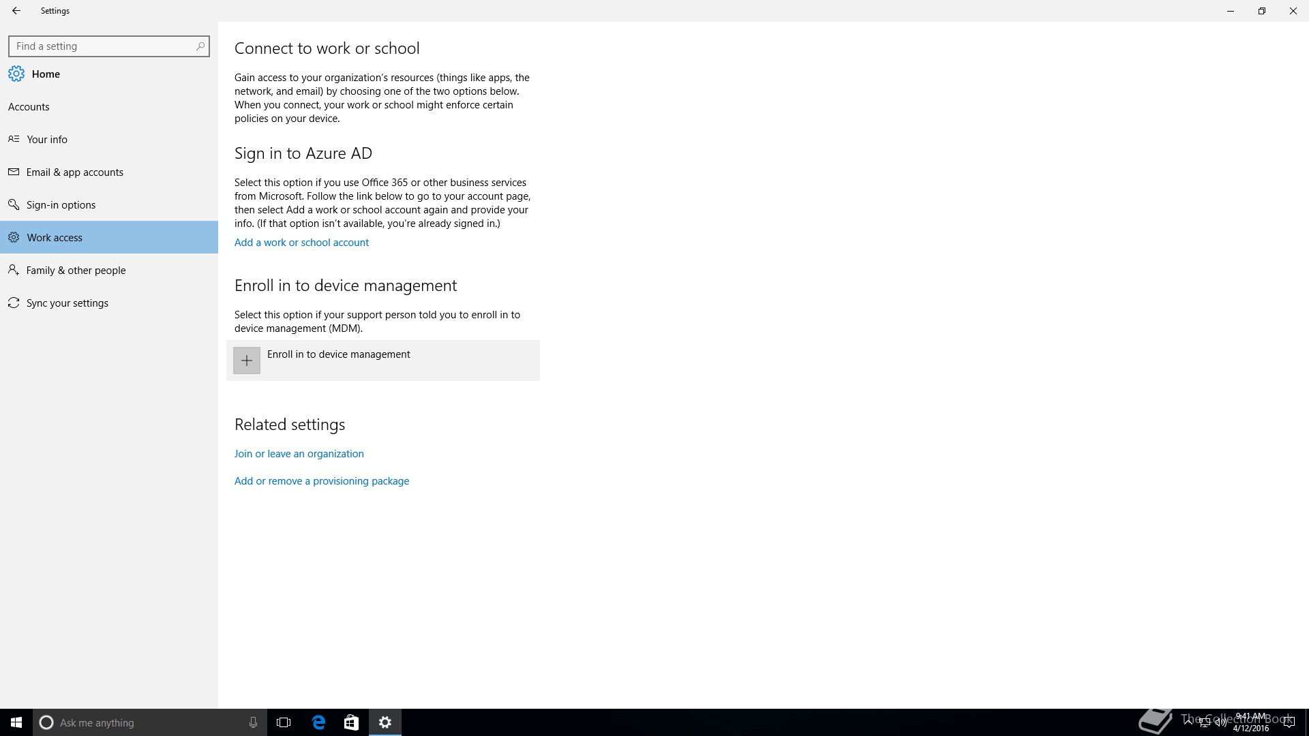Open the Action Center notifications icon
This screenshot has width=1309, height=736.
coord(1289,723)
